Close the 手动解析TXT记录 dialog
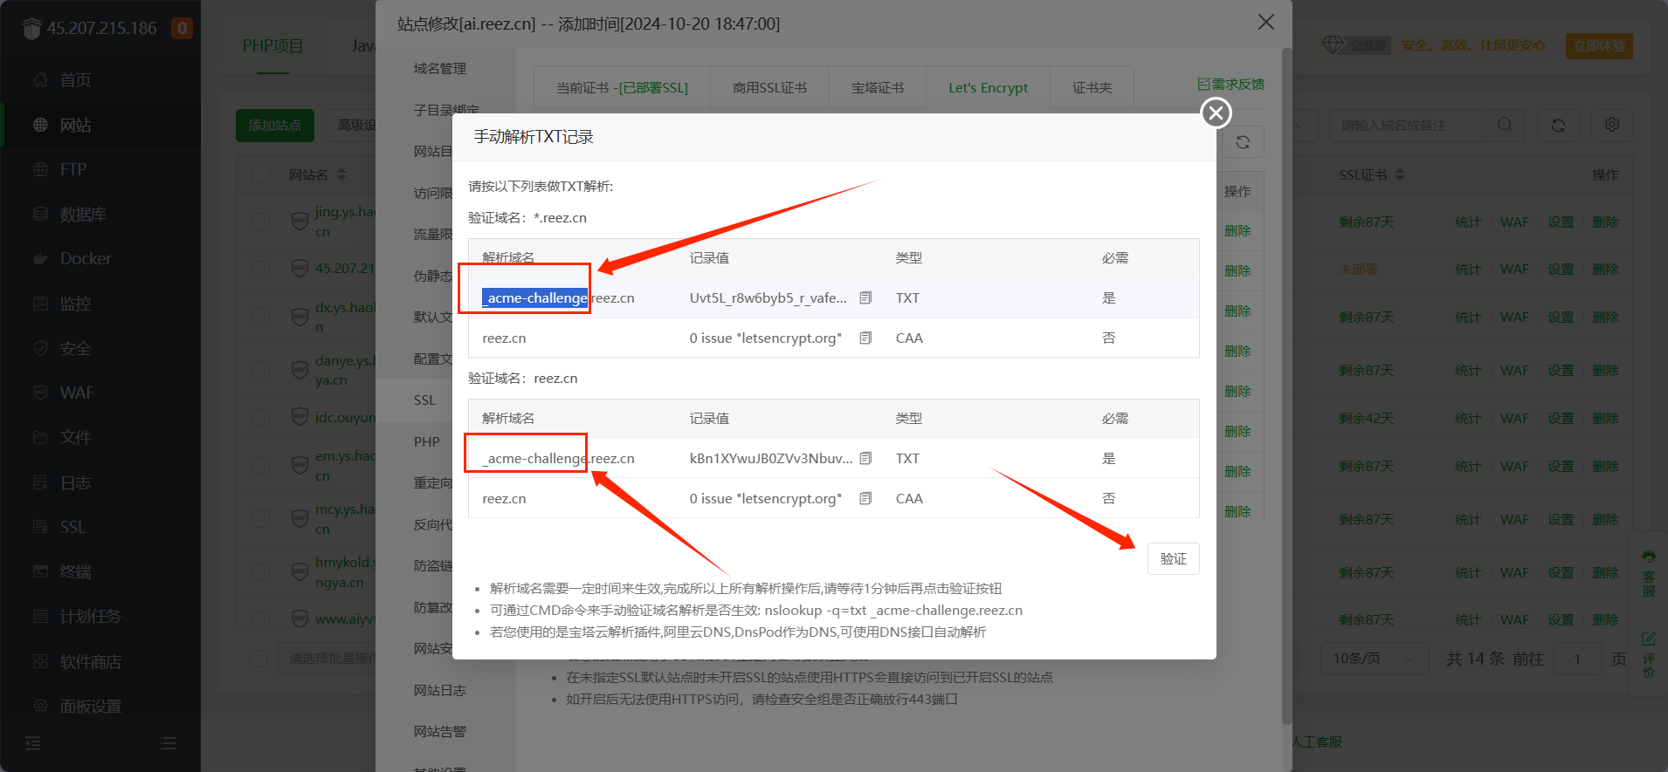This screenshot has width=1668, height=772. (x=1216, y=113)
